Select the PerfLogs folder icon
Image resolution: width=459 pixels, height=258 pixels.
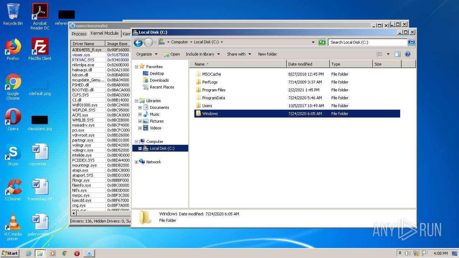(198, 82)
